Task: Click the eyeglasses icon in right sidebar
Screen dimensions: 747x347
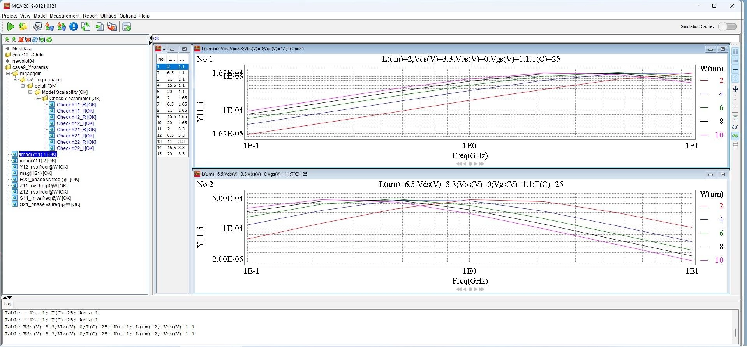Action: pyautogui.click(x=735, y=127)
